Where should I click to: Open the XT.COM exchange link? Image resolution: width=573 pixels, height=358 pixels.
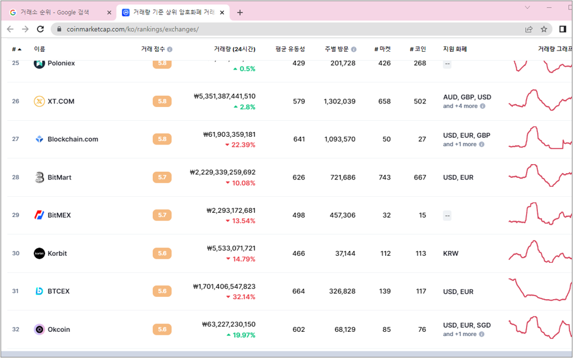[x=61, y=101]
